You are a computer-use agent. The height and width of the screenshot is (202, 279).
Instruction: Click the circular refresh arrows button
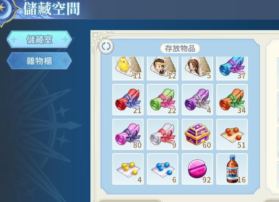tap(106, 46)
